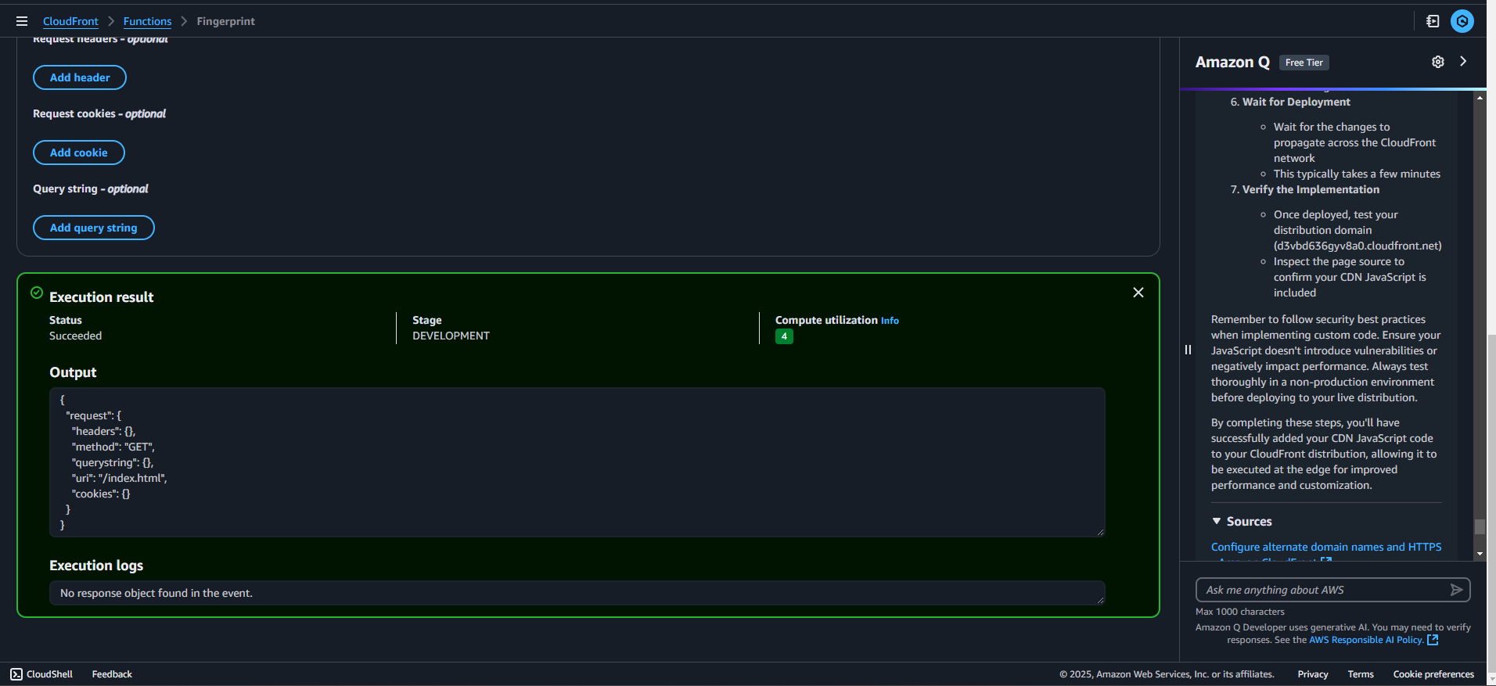Screen dimensions: 1496x686
Task: Click the Fingerprint breadcrumb text
Action: (225, 21)
